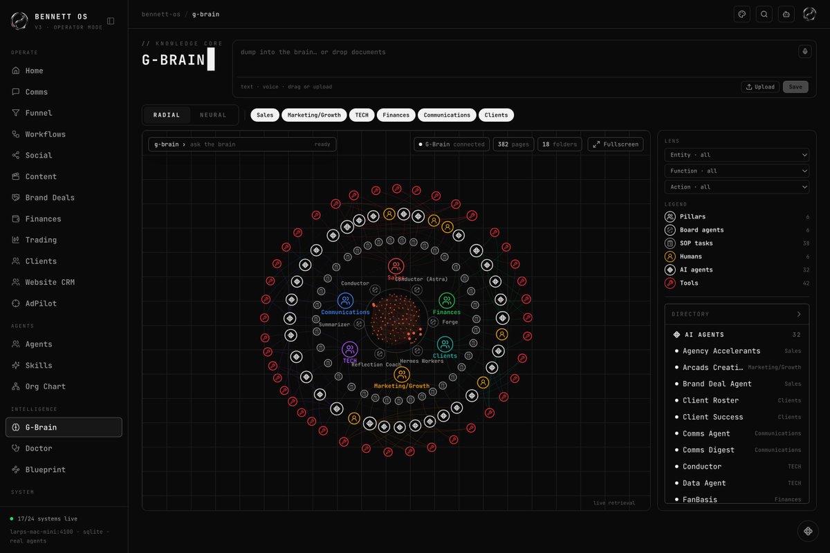
Task: Toggle the Marketing/Growth filter chip
Action: pos(314,115)
